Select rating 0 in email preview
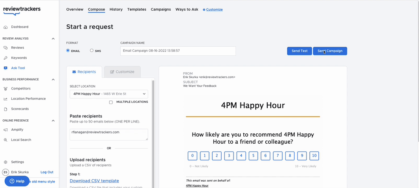The image size is (419, 188). point(192,156)
